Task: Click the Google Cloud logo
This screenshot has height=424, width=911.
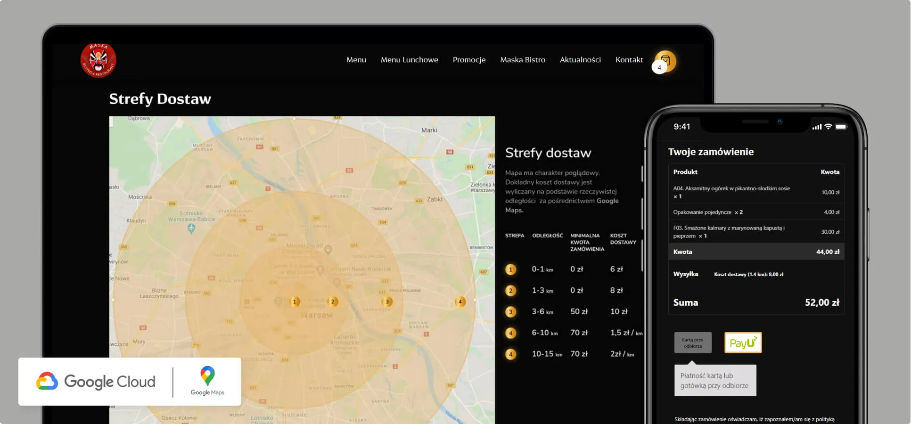Action: (x=96, y=381)
